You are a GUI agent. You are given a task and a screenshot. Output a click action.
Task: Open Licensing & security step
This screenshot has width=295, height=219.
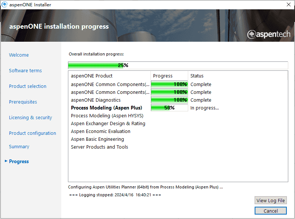(x=31, y=117)
